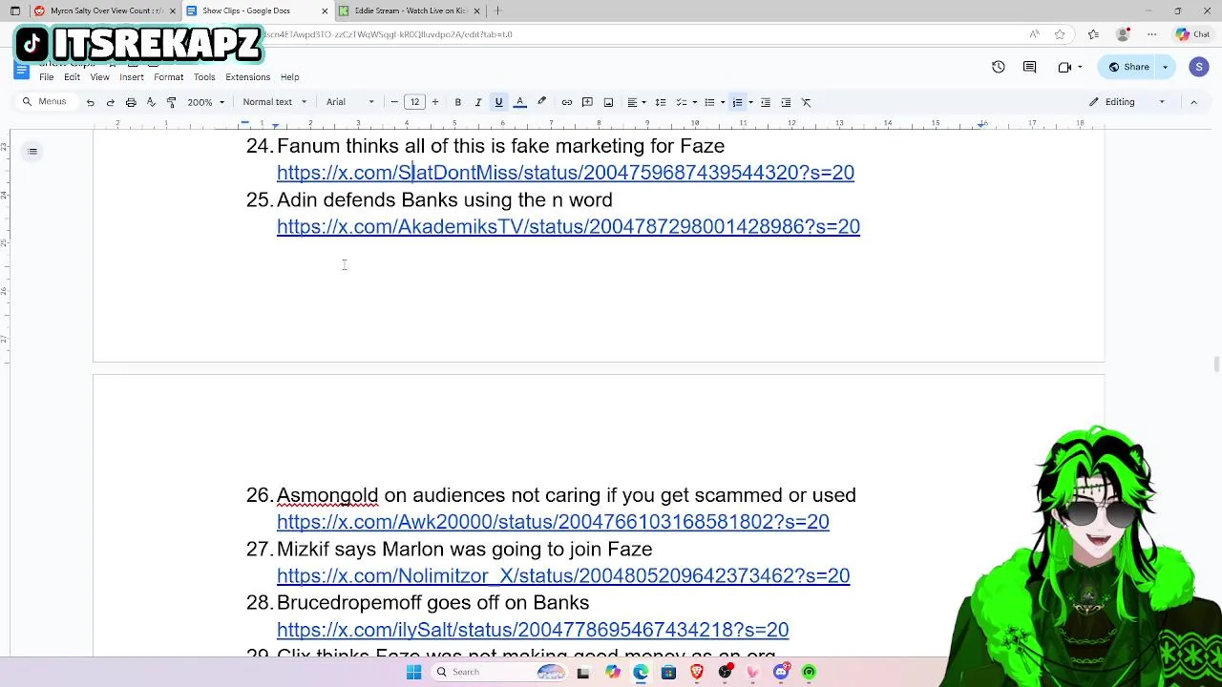Screen dimensions: 1222x687
Task: Open the highlight color pen
Action: click(541, 102)
